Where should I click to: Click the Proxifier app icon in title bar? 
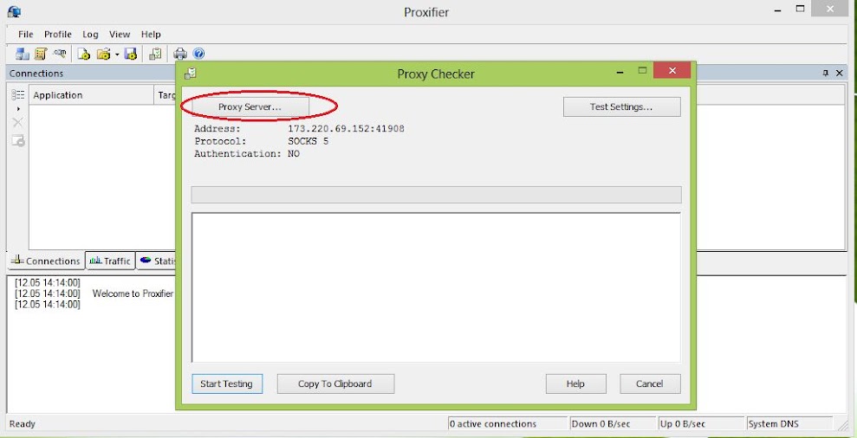click(x=15, y=11)
